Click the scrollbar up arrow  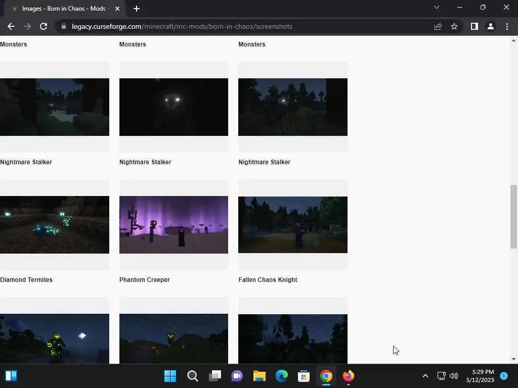[x=513, y=40]
